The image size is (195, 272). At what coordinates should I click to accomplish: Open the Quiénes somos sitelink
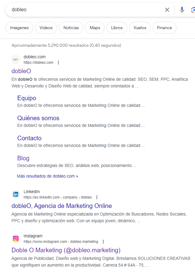tap(38, 118)
